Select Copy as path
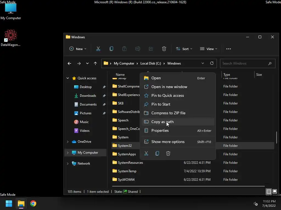Screen dimensions: 281x210 pos(178,122)
